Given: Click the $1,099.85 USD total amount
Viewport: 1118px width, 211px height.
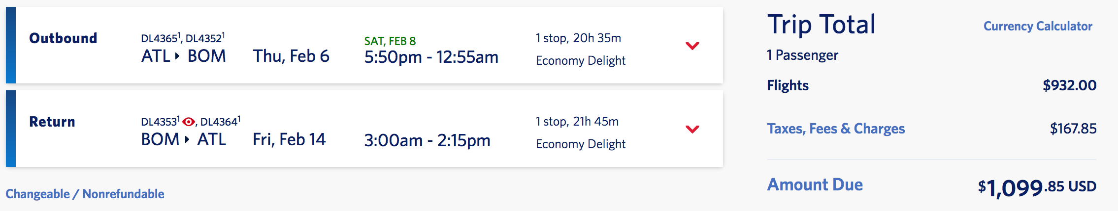Looking at the screenshot, I should tap(1037, 187).
